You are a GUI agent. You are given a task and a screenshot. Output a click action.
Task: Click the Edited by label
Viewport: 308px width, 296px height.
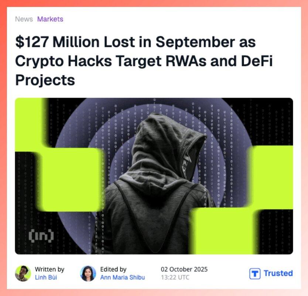113,269
